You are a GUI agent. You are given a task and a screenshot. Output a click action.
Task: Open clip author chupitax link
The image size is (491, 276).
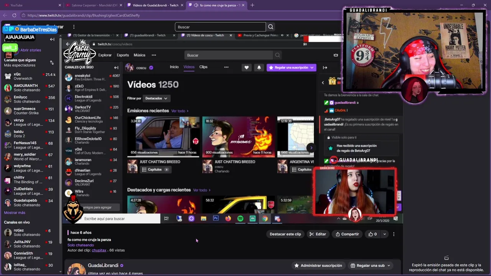coord(99,250)
